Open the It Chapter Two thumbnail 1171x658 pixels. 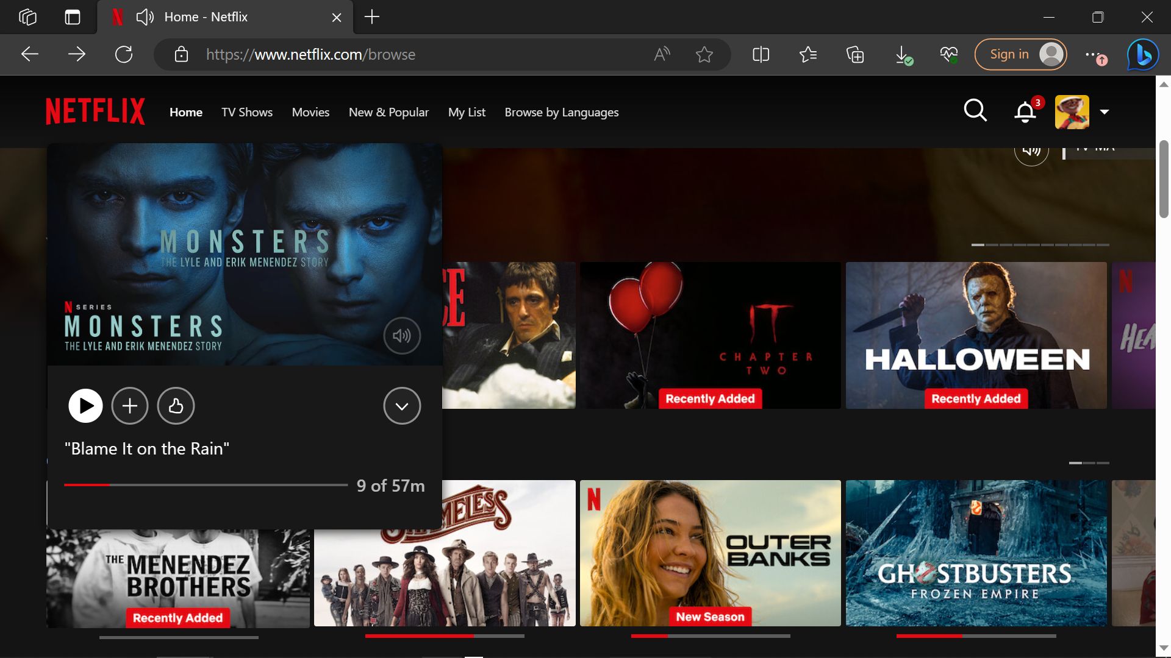pos(711,335)
